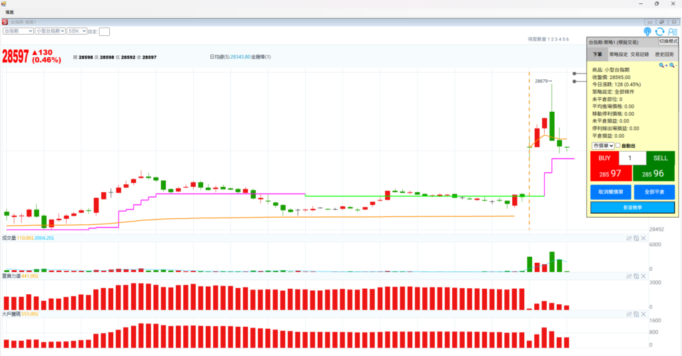Open the 檔案 menu
The height and width of the screenshot is (356, 682).
pos(10,13)
